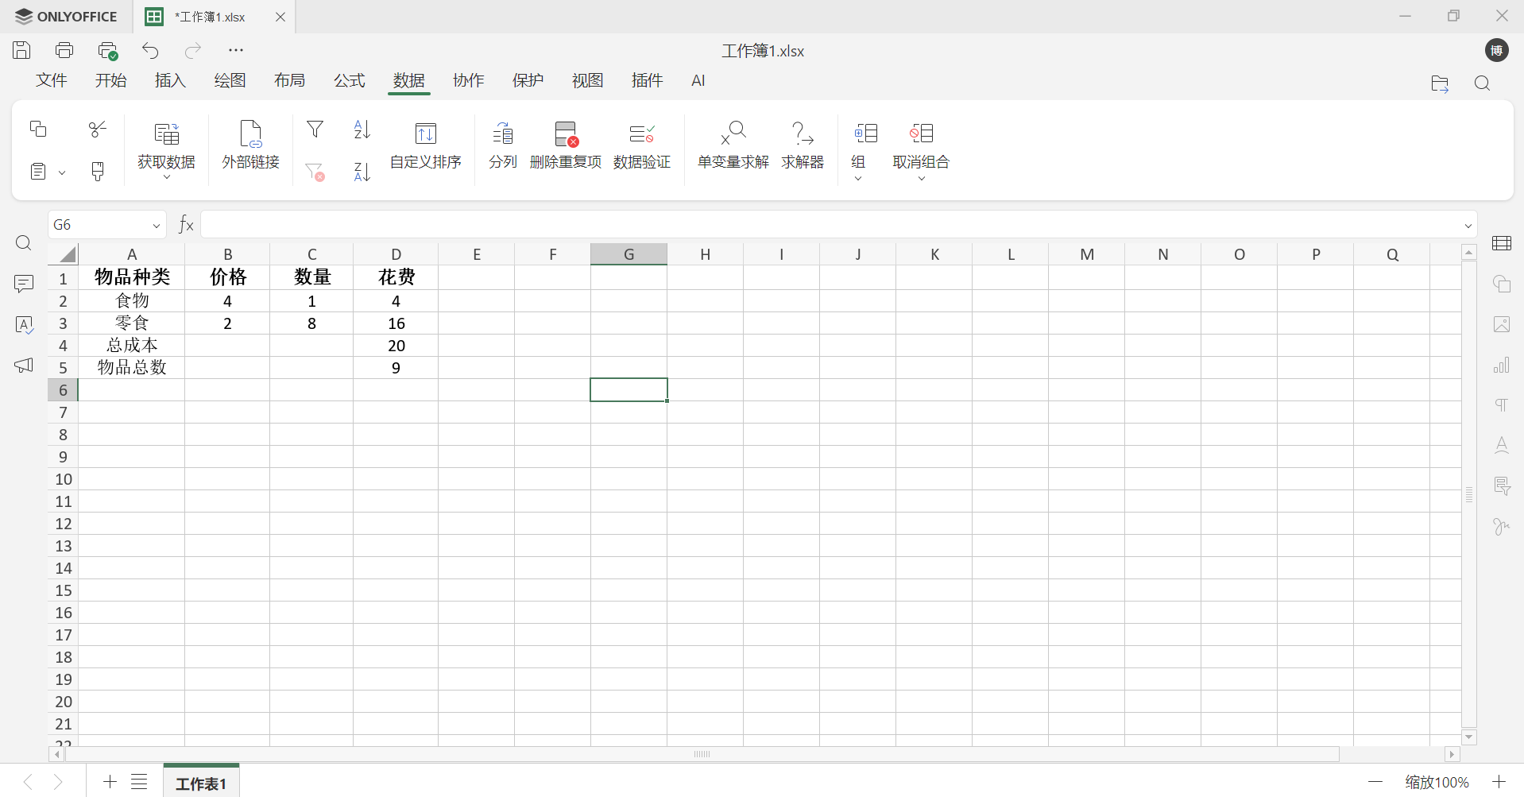The image size is (1524, 797).
Task: Open the comments panel in left sidebar
Action: (x=24, y=284)
